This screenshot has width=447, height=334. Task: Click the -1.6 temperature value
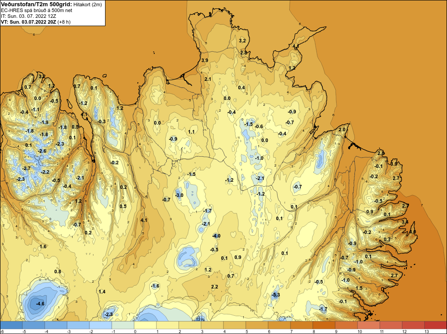point(155,286)
